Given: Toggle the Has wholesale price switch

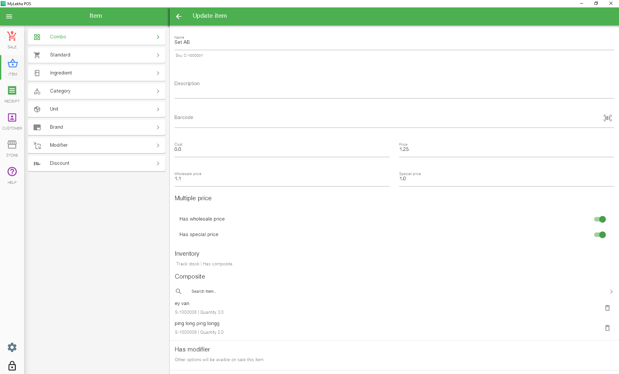Looking at the screenshot, I should 600,219.
